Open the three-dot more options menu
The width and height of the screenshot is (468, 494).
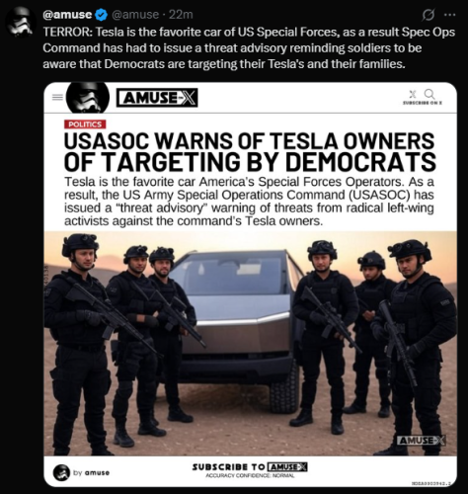(450, 15)
